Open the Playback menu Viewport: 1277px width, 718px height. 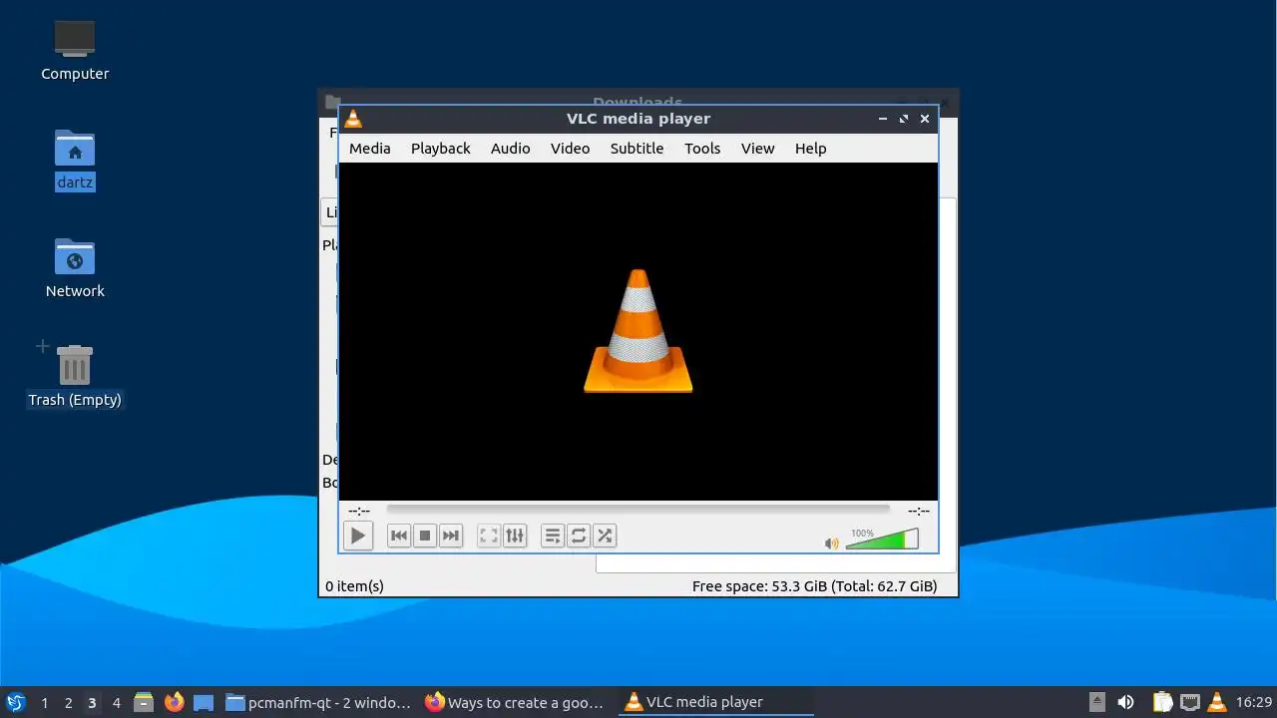tap(440, 148)
